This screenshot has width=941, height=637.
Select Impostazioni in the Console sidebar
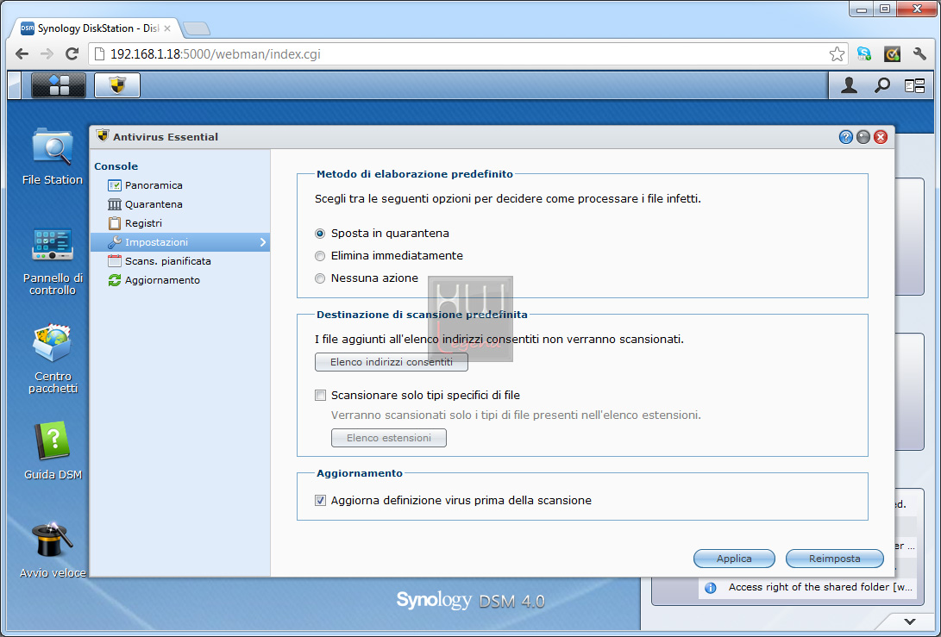(x=180, y=242)
